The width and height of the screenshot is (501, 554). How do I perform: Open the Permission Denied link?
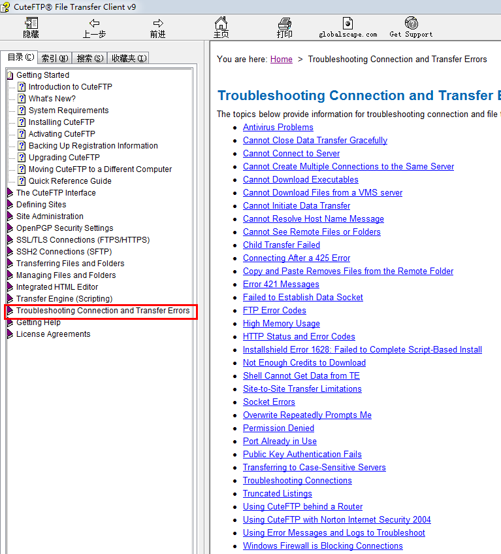[x=278, y=428]
